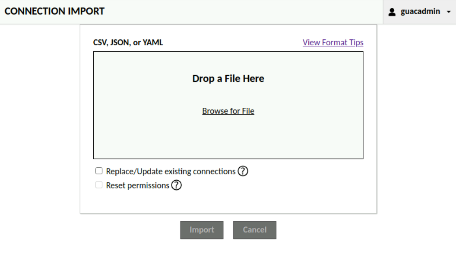Click the Replace/Update existing connections label text
The width and height of the screenshot is (456, 257).
point(171,171)
